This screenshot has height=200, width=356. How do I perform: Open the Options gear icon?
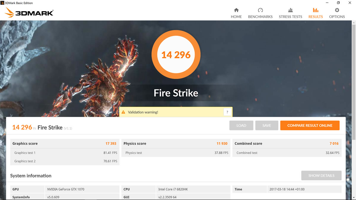(337, 10)
